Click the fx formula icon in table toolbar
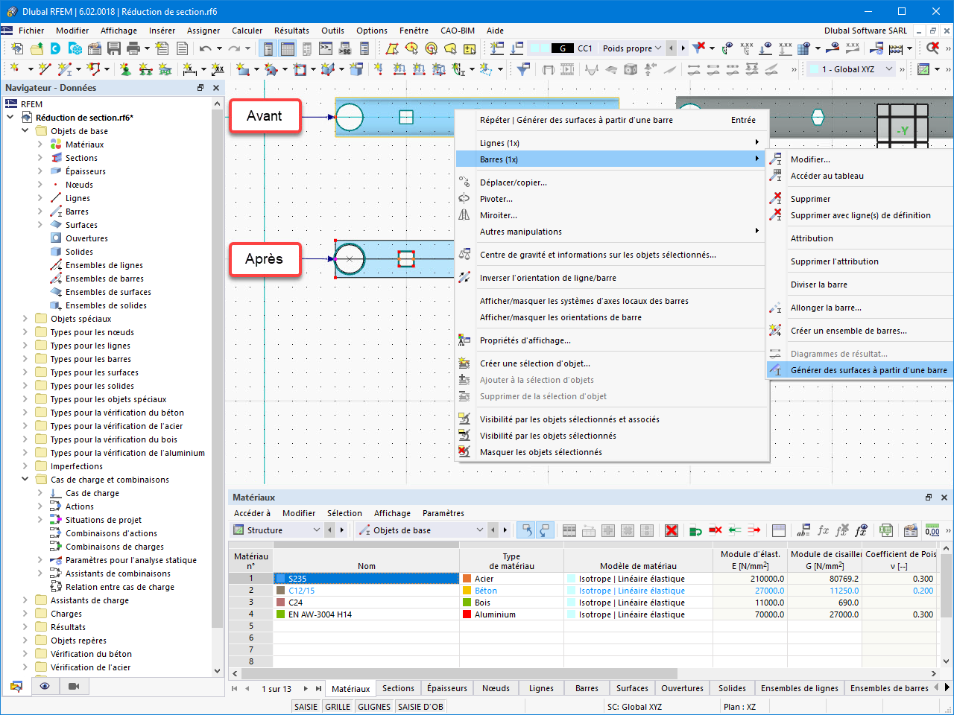 click(823, 530)
